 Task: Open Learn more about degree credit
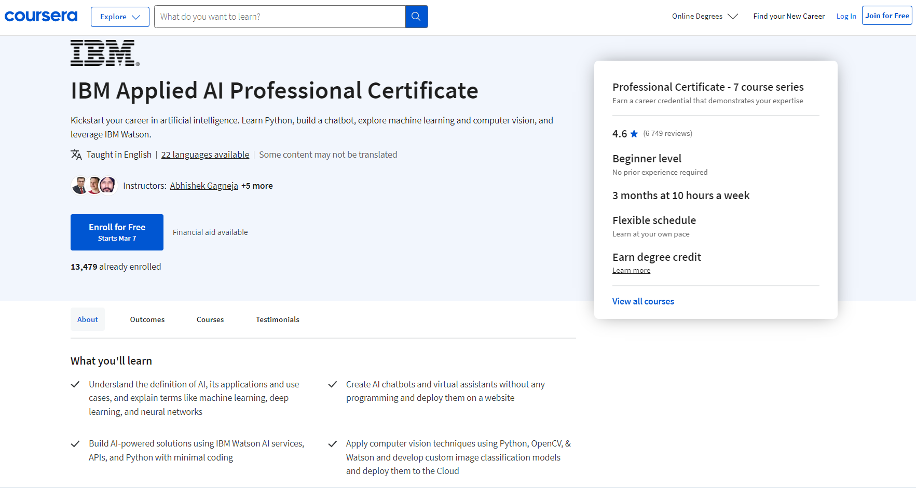pyautogui.click(x=631, y=270)
